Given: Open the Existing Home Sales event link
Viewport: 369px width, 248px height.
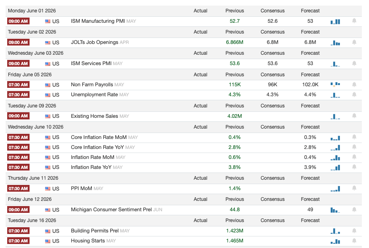Looking at the screenshot, I should click(x=94, y=116).
